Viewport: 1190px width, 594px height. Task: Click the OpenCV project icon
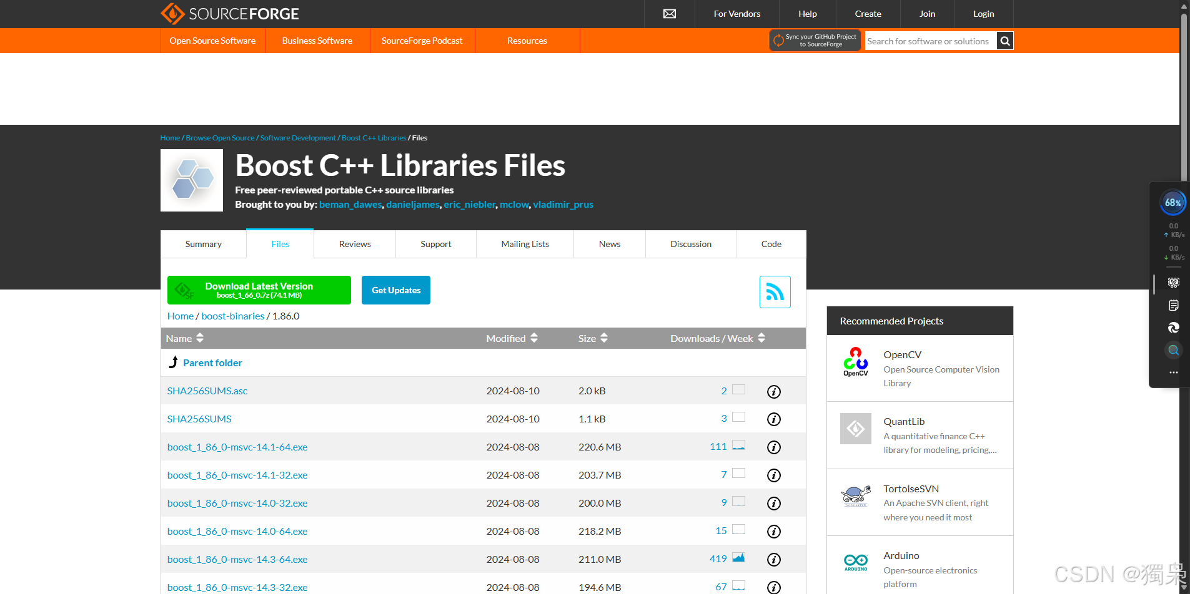click(x=855, y=362)
